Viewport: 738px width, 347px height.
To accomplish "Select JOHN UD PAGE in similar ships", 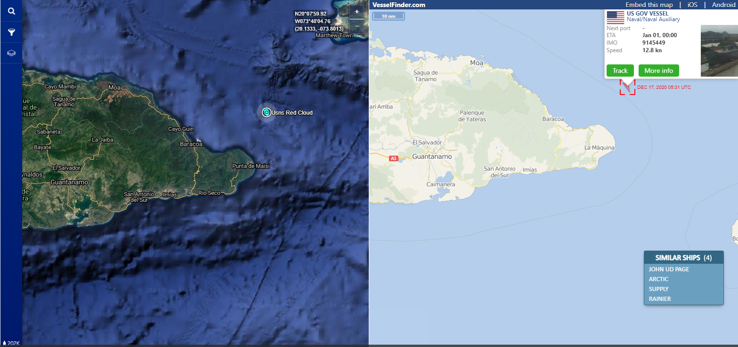I will [x=669, y=269].
